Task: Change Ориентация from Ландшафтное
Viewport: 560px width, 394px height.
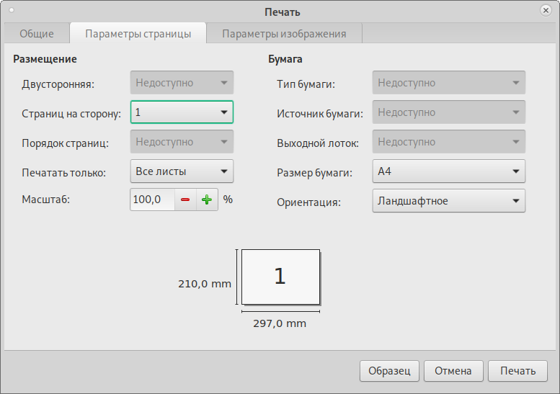Action: click(x=448, y=201)
